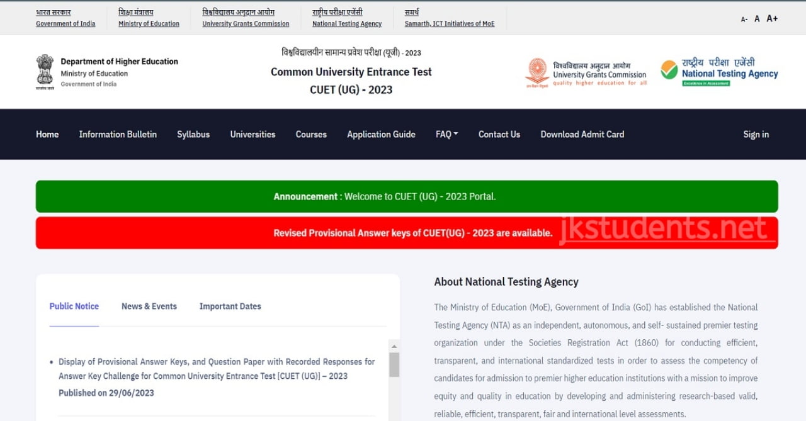806x421 pixels.
Task: Click the notice list scrollbar thumb
Action: click(x=394, y=364)
